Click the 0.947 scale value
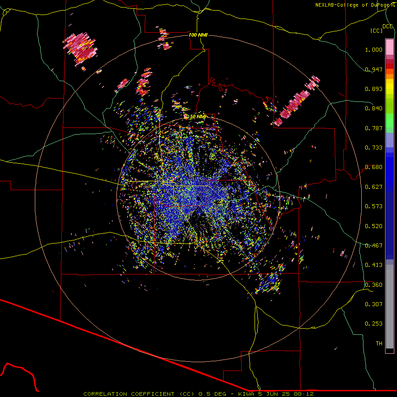This screenshot has width=397, height=397. point(374,69)
